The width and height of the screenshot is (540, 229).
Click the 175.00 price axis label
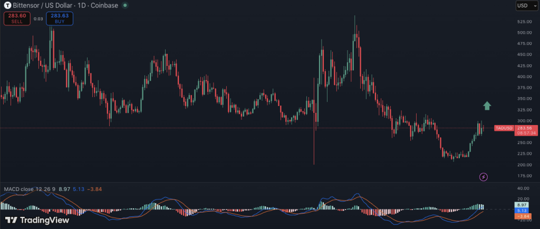(x=524, y=176)
